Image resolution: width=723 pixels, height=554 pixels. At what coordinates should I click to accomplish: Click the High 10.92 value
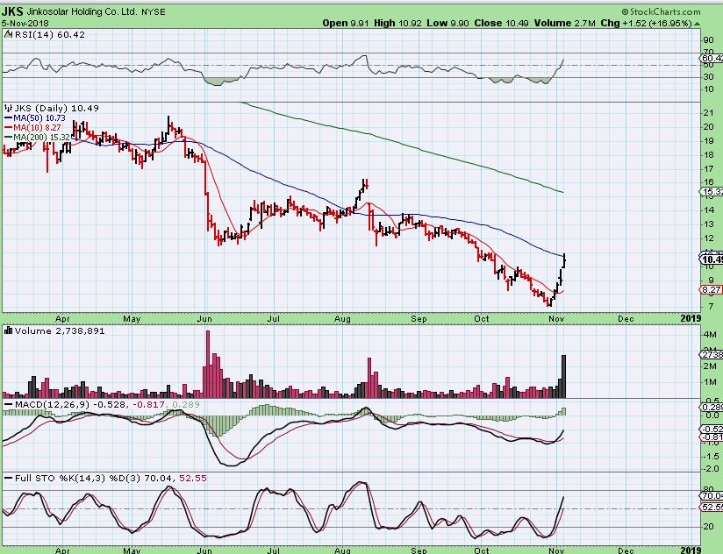397,23
